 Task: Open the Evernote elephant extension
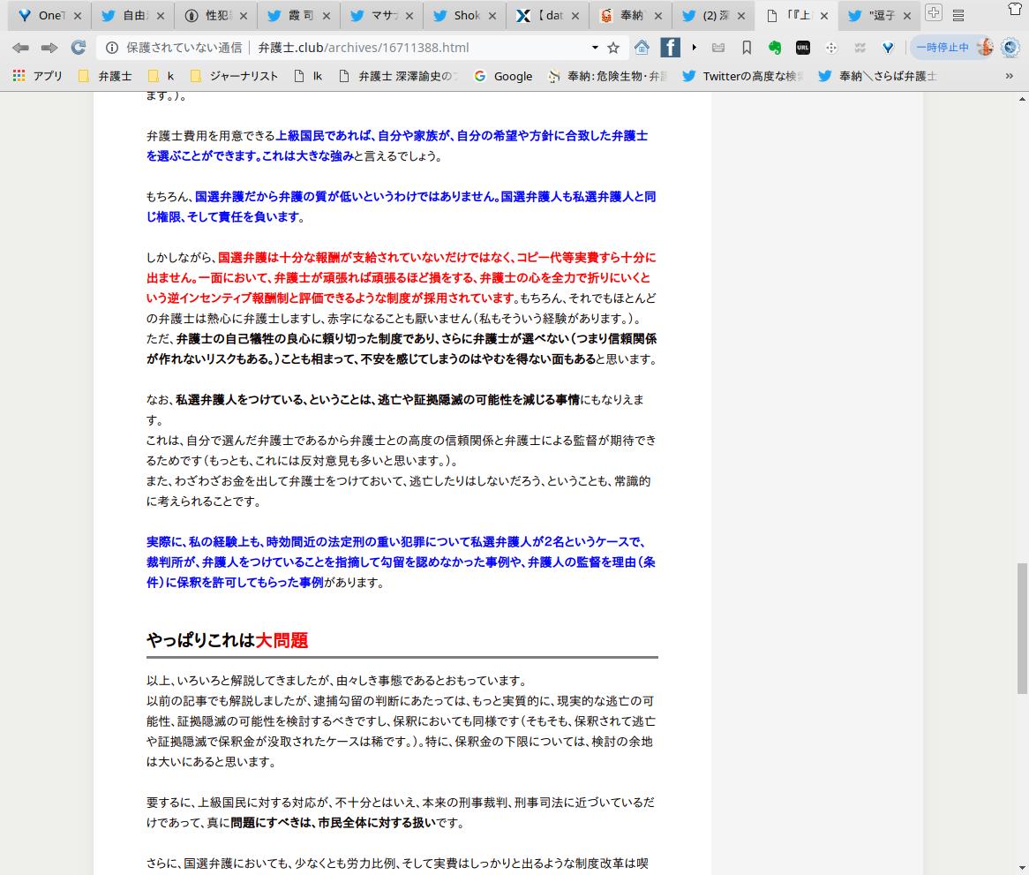pyautogui.click(x=775, y=48)
